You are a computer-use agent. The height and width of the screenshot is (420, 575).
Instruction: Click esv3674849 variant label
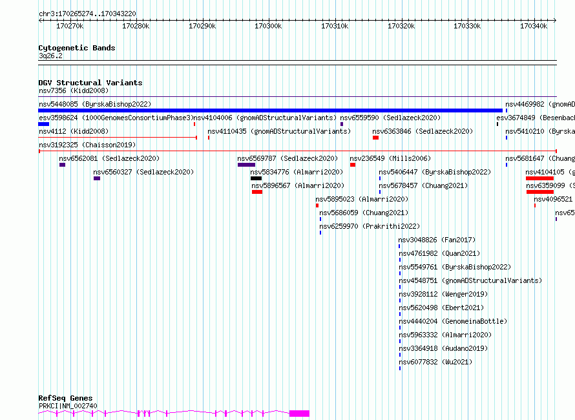(x=536, y=118)
